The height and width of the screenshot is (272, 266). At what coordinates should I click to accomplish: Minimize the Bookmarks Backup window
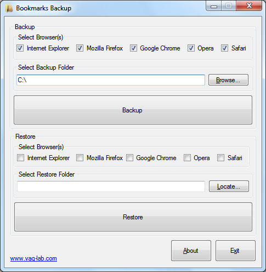pos(214,6)
